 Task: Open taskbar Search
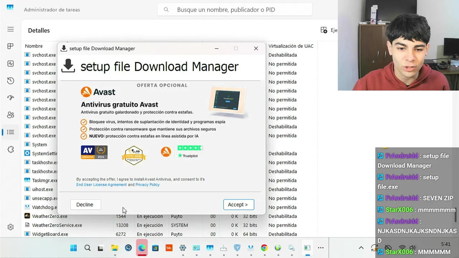[87, 248]
